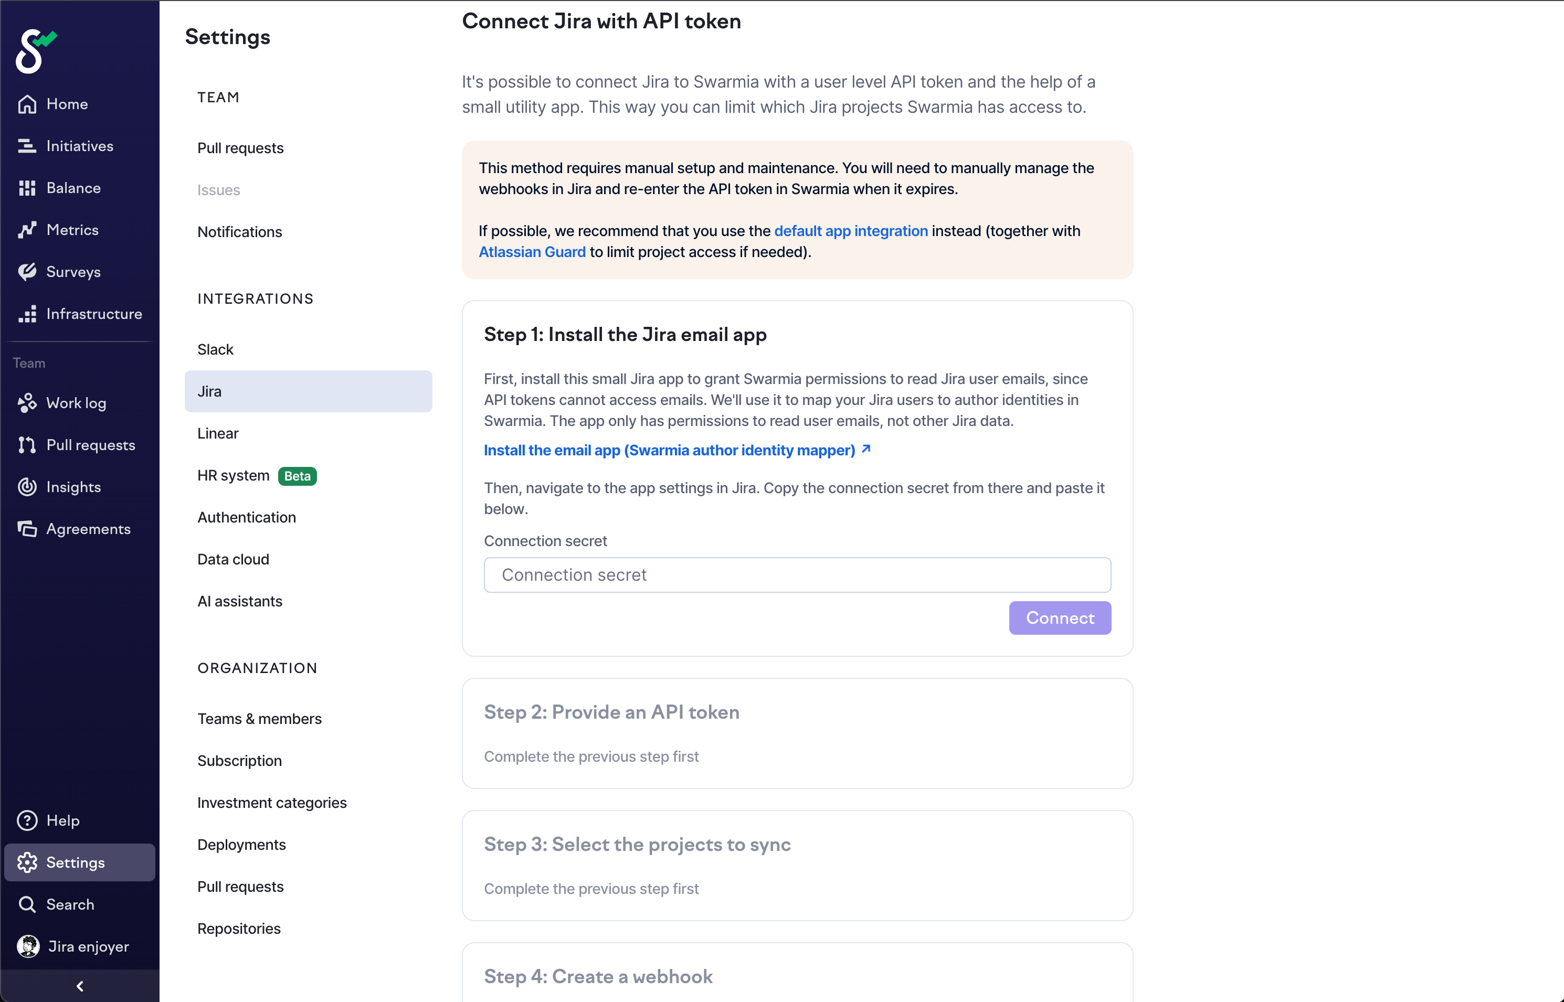Open Agreements icon in sidebar
1564x1002 pixels.
click(x=27, y=529)
